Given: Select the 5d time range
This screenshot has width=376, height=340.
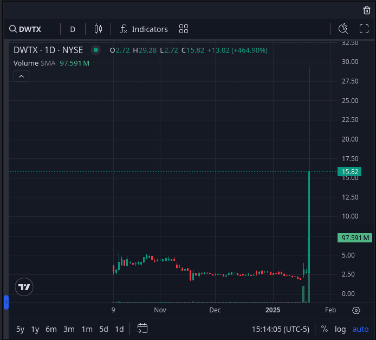Looking at the screenshot, I should pos(103,329).
